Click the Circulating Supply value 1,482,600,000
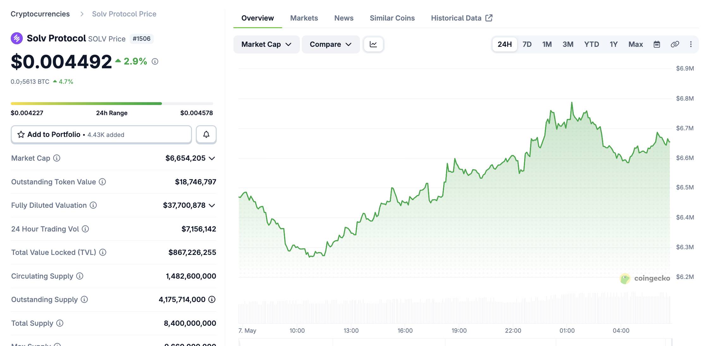706x346 pixels. (191, 276)
